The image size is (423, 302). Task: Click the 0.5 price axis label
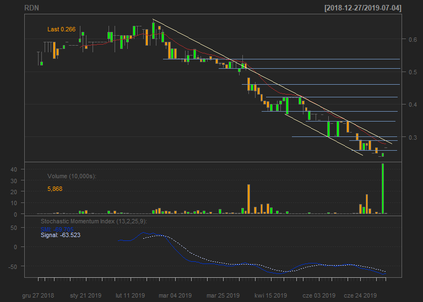coord(413,72)
